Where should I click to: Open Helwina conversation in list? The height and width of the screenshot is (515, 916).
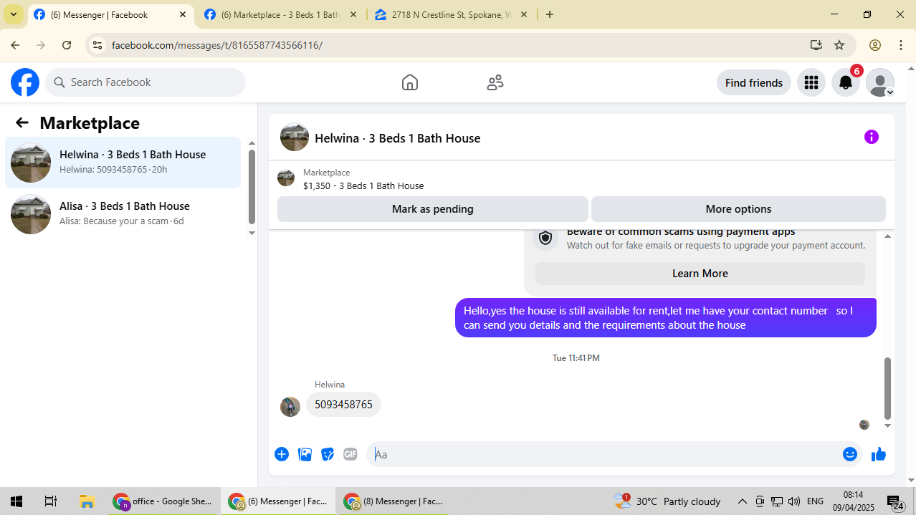pyautogui.click(x=123, y=163)
